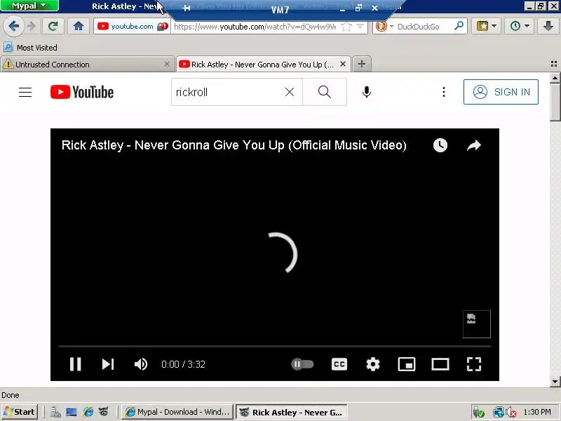The image size is (561, 421).
Task: Close the Untrusted Connection tab
Action: point(166,64)
